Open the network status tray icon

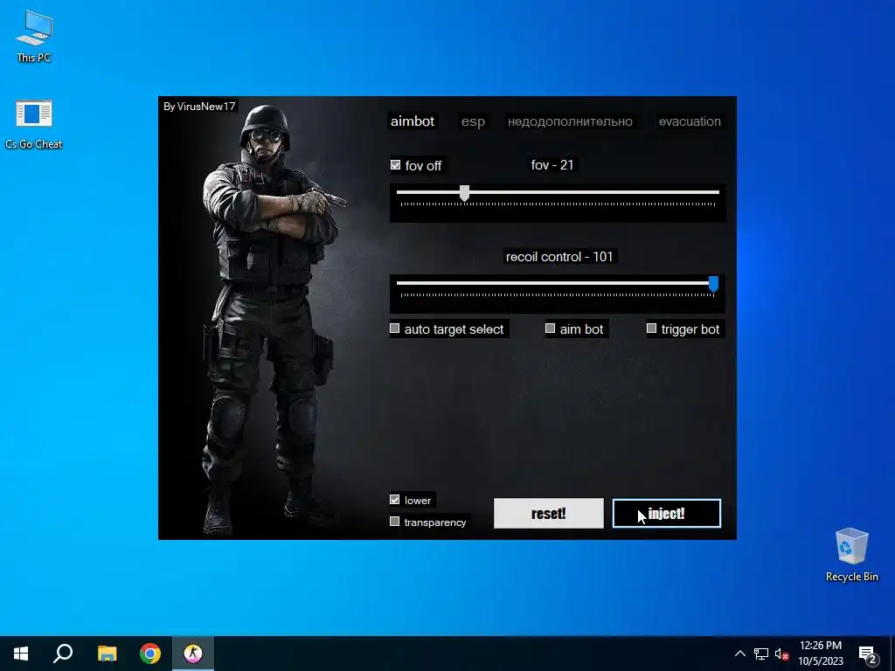(x=761, y=654)
